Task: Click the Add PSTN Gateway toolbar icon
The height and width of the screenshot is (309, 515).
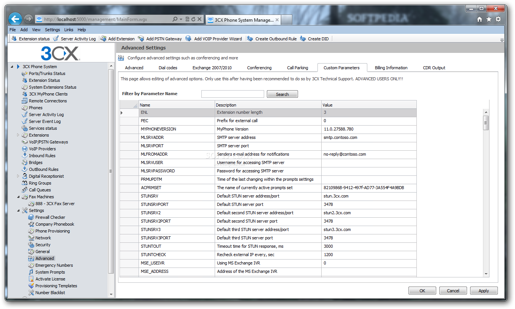Action: click(141, 38)
